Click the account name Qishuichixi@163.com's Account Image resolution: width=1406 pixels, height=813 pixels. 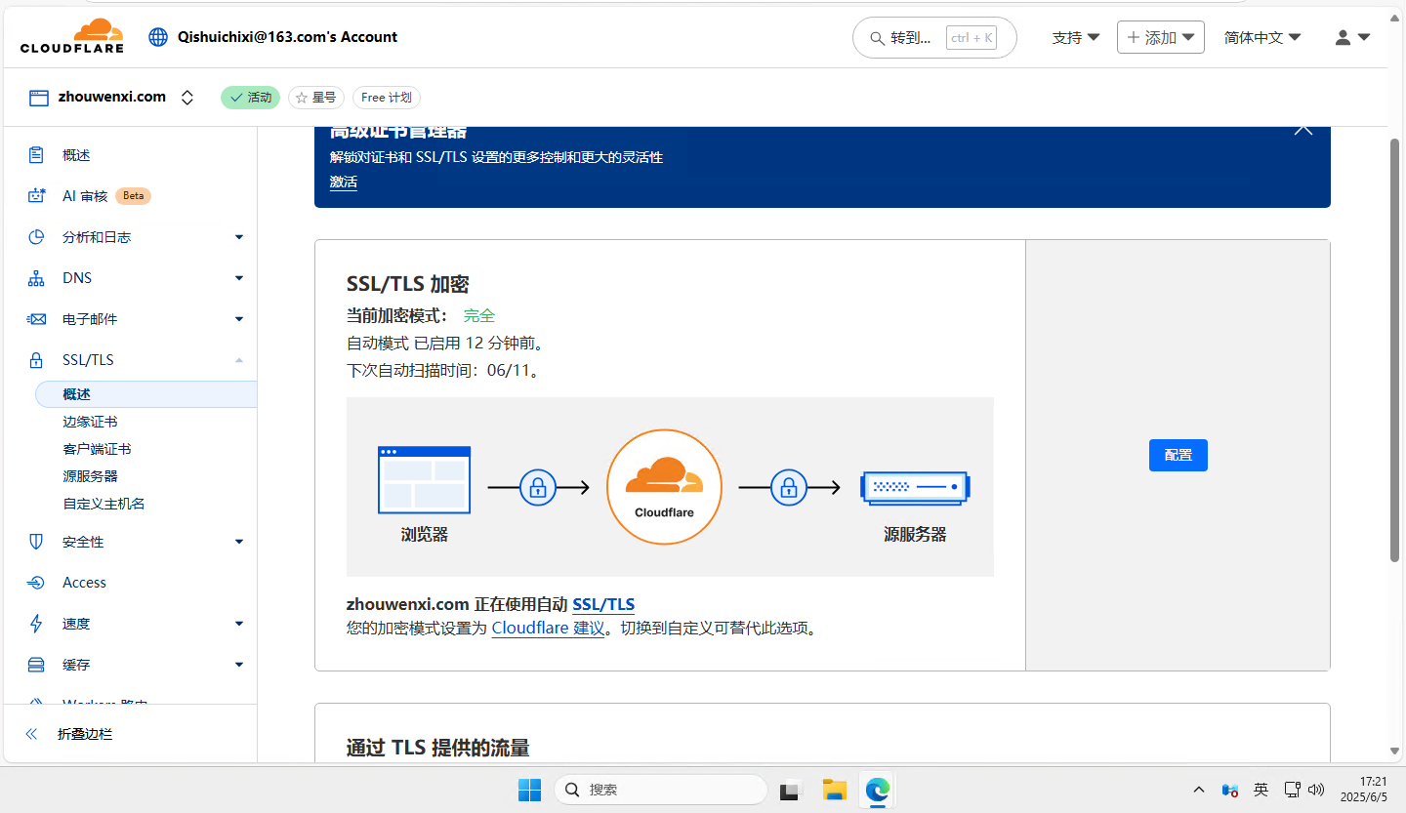(x=287, y=37)
